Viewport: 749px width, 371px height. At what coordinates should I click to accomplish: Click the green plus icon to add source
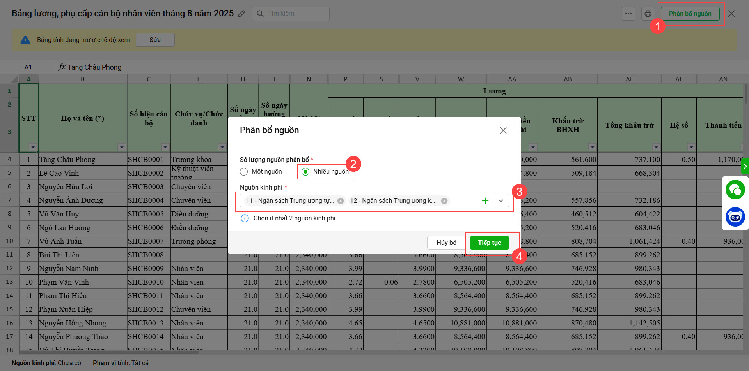coord(485,201)
